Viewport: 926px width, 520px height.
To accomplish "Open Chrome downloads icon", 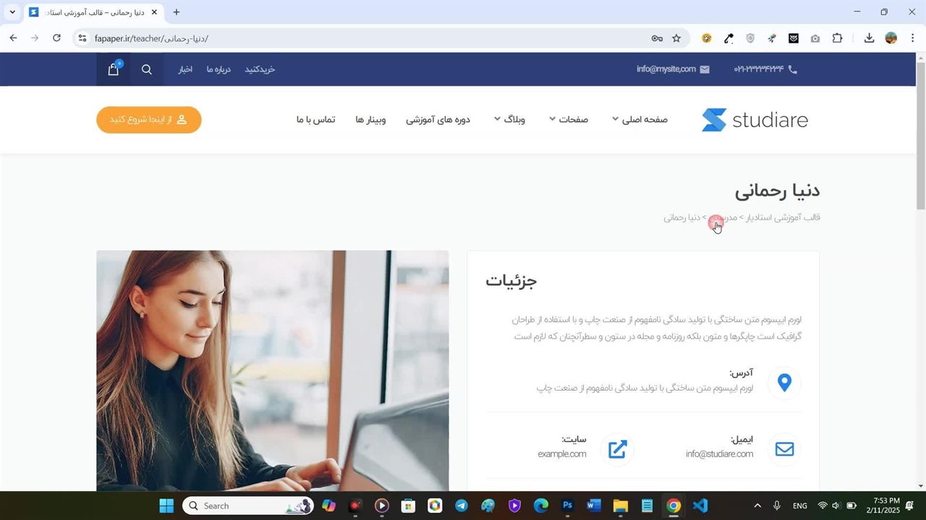I will (x=869, y=38).
